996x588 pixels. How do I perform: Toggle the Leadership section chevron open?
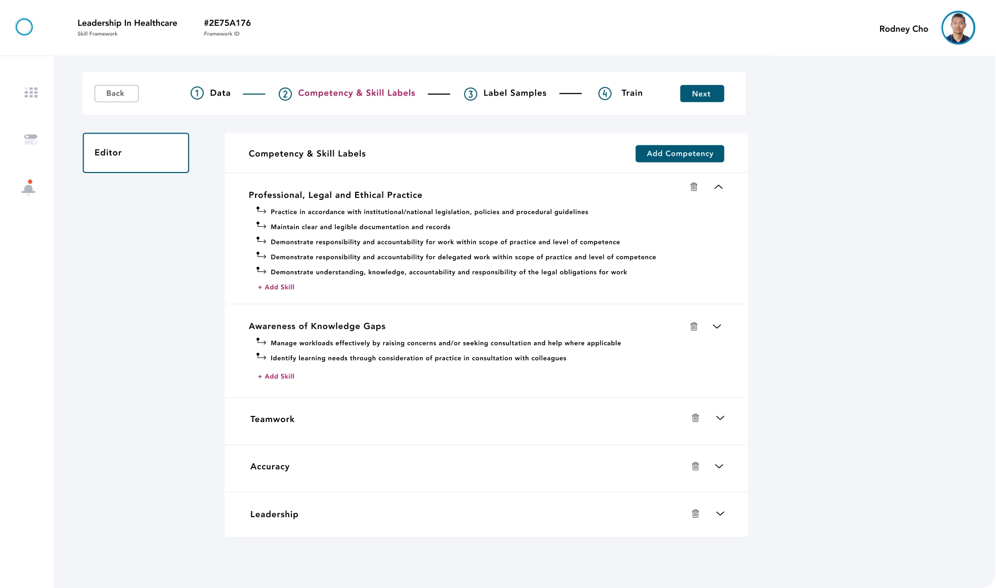[720, 514]
